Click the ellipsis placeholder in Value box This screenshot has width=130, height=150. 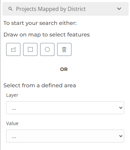[x=14, y=137]
